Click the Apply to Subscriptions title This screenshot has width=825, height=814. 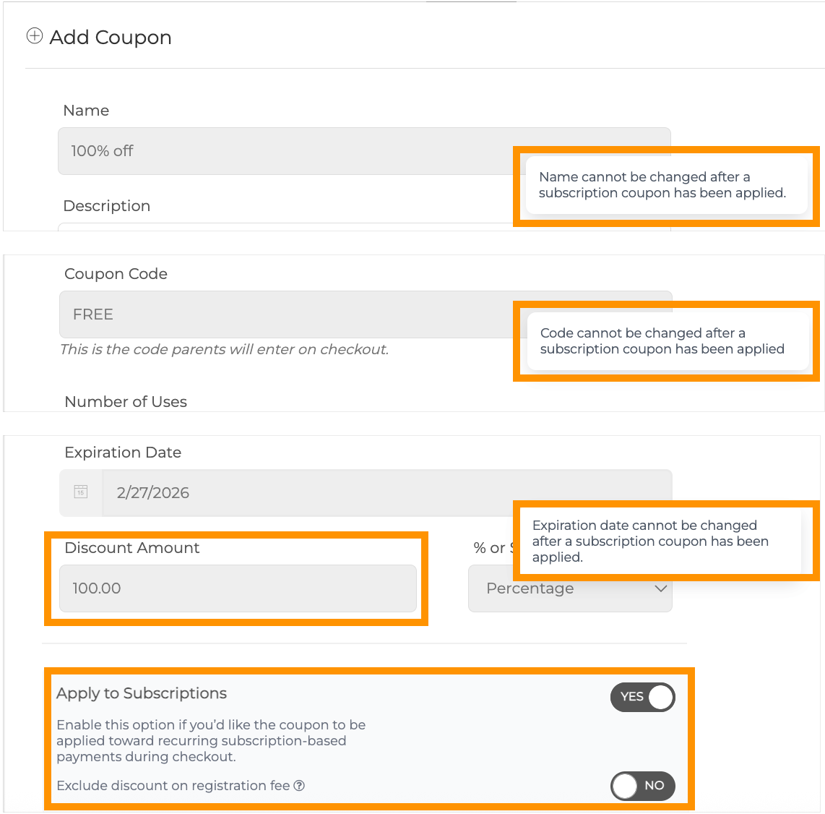point(142,693)
